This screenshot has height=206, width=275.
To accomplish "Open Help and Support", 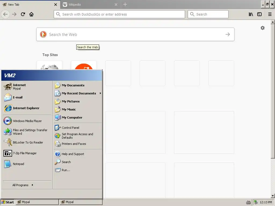I will coord(78,154).
